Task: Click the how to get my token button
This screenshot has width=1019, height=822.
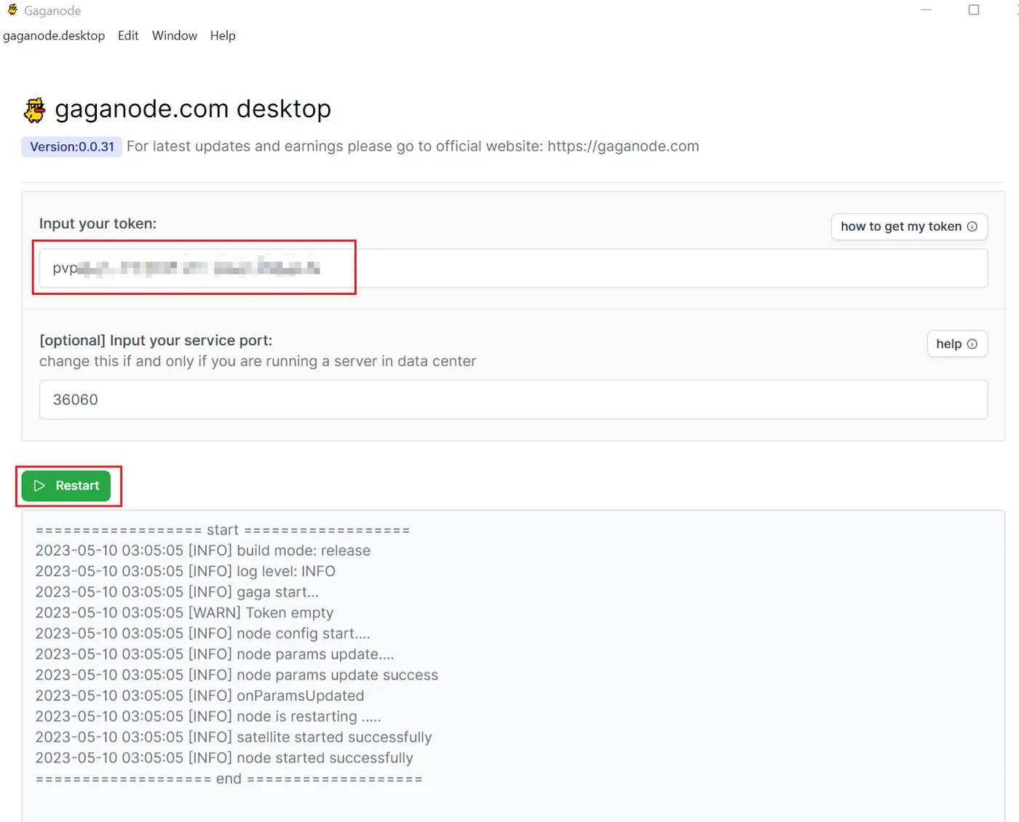Action: (x=909, y=226)
